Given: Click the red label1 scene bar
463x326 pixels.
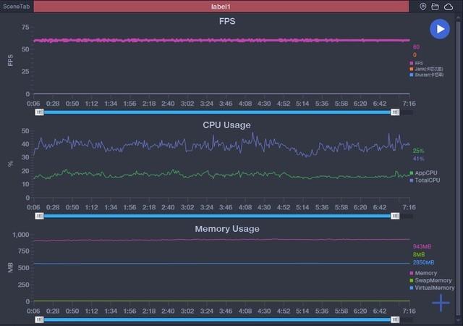Looking at the screenshot, I should tap(221, 7).
